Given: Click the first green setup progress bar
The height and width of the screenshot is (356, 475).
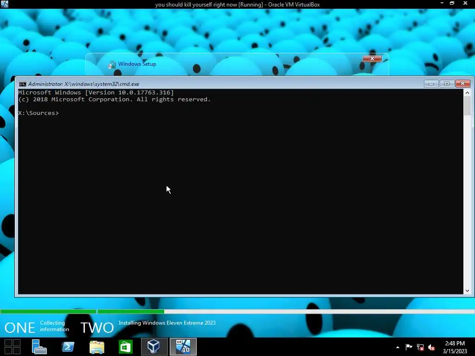Looking at the screenshot, I should (x=48, y=311).
